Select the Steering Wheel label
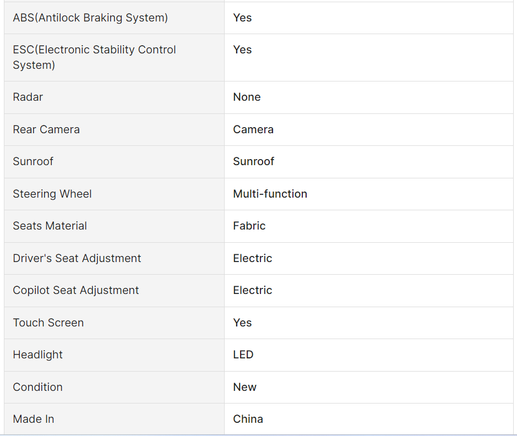The height and width of the screenshot is (436, 517). [x=52, y=194]
